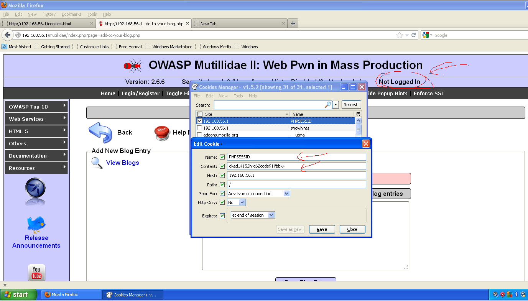Uncheck the Send For checkbox
Image resolution: width=528 pixels, height=301 pixels.
(222, 194)
